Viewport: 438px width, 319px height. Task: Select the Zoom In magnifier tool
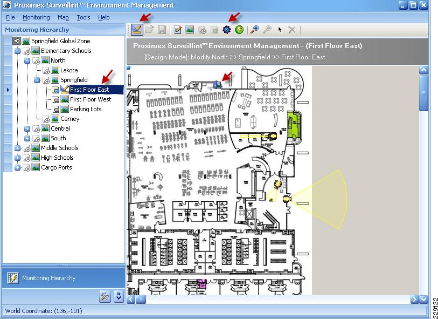tap(254, 29)
